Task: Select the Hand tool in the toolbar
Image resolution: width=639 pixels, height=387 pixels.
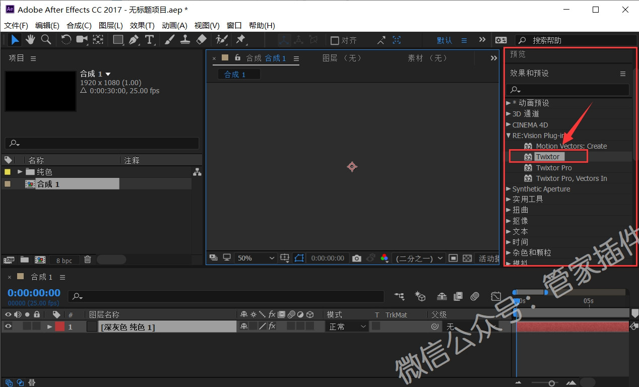Action: pos(30,40)
